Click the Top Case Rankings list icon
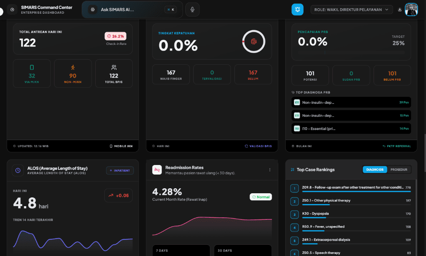426x256 pixels. tap(292, 170)
